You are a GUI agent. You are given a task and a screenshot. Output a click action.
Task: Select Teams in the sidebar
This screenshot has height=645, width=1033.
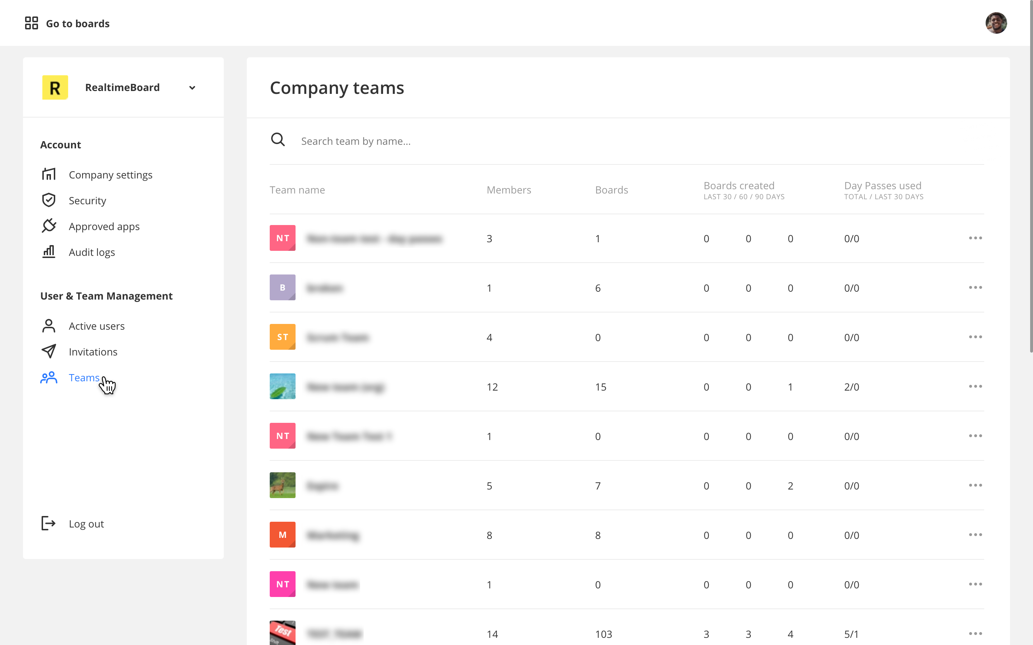[x=84, y=378]
